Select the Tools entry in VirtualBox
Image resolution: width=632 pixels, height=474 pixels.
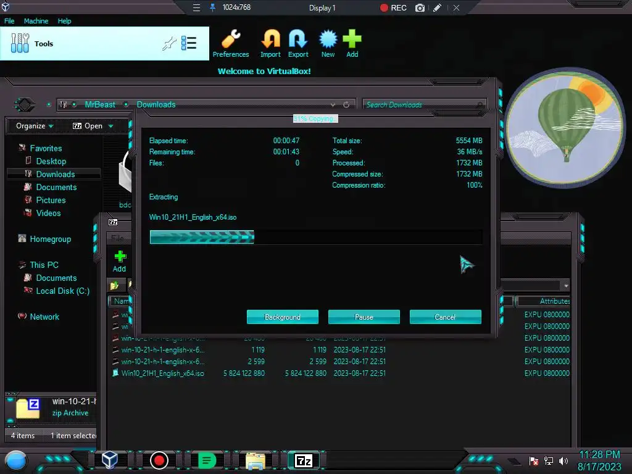tap(104, 44)
